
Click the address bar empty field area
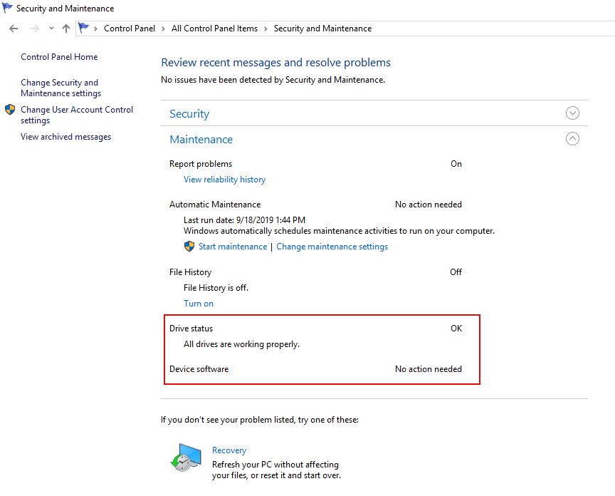493,29
